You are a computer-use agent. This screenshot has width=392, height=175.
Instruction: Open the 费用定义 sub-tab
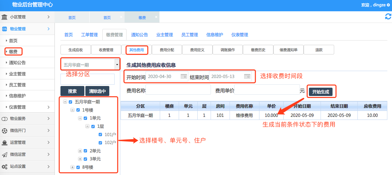click(197, 50)
